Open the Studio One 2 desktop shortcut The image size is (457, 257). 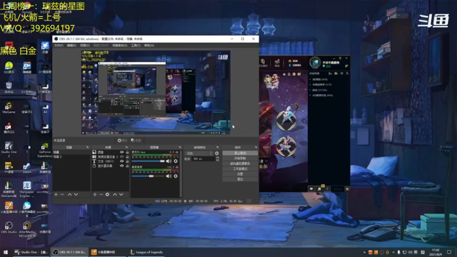coord(9,149)
